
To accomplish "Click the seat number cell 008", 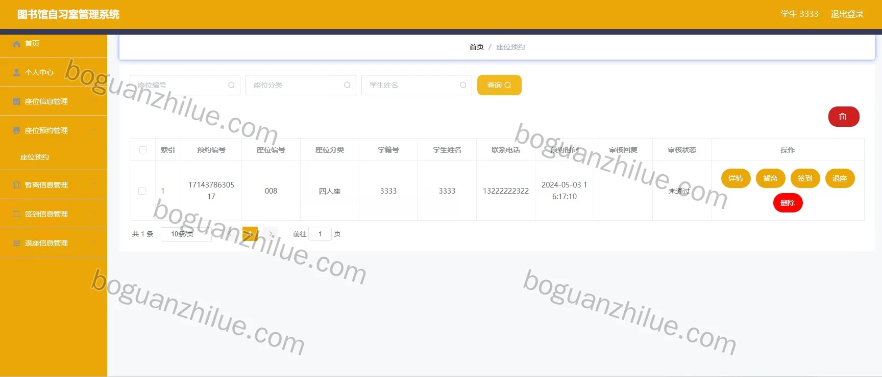I will click(x=271, y=191).
